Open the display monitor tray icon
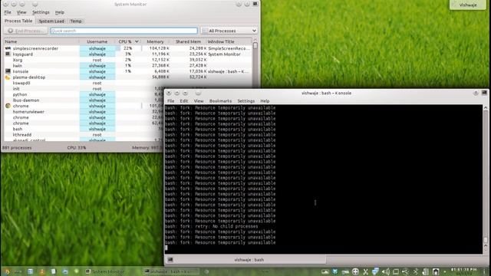The image size is (491, 276). click(396, 271)
